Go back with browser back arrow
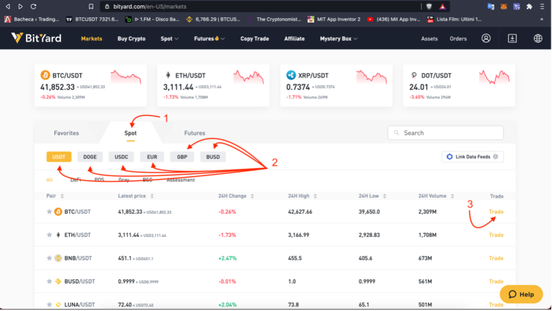 click(8, 7)
